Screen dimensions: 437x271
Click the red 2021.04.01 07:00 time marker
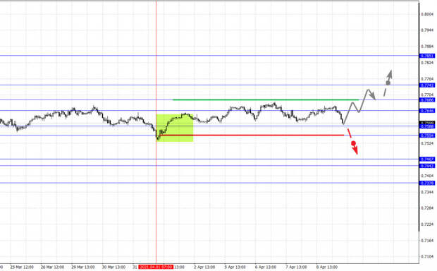(x=156, y=267)
